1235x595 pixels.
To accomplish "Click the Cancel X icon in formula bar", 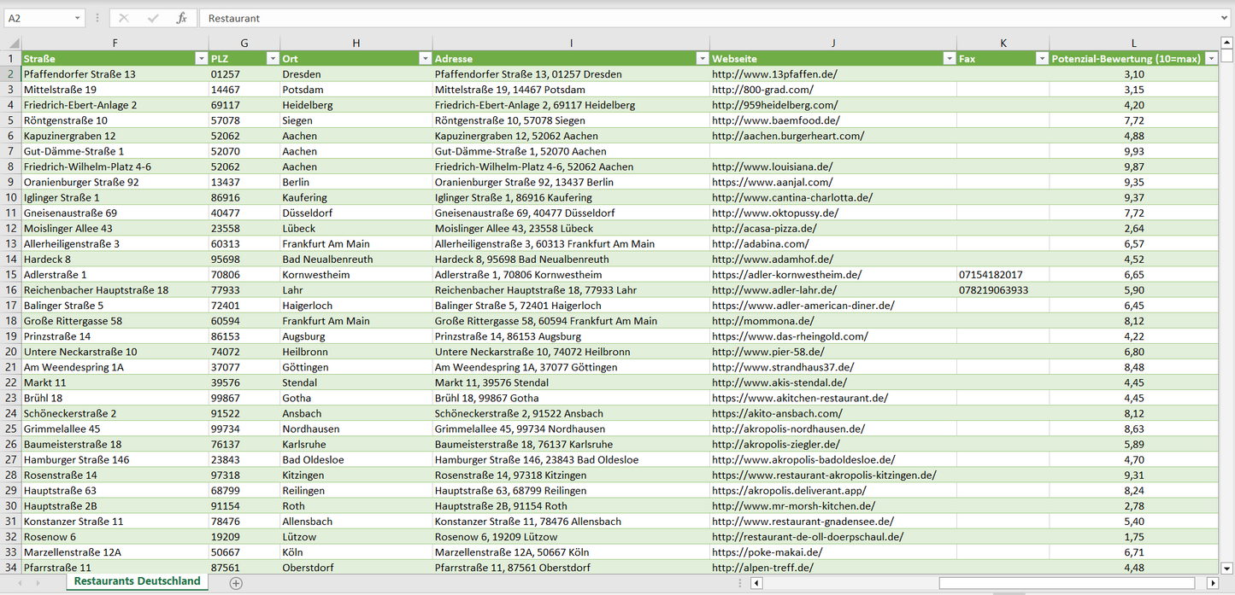I will tap(124, 18).
